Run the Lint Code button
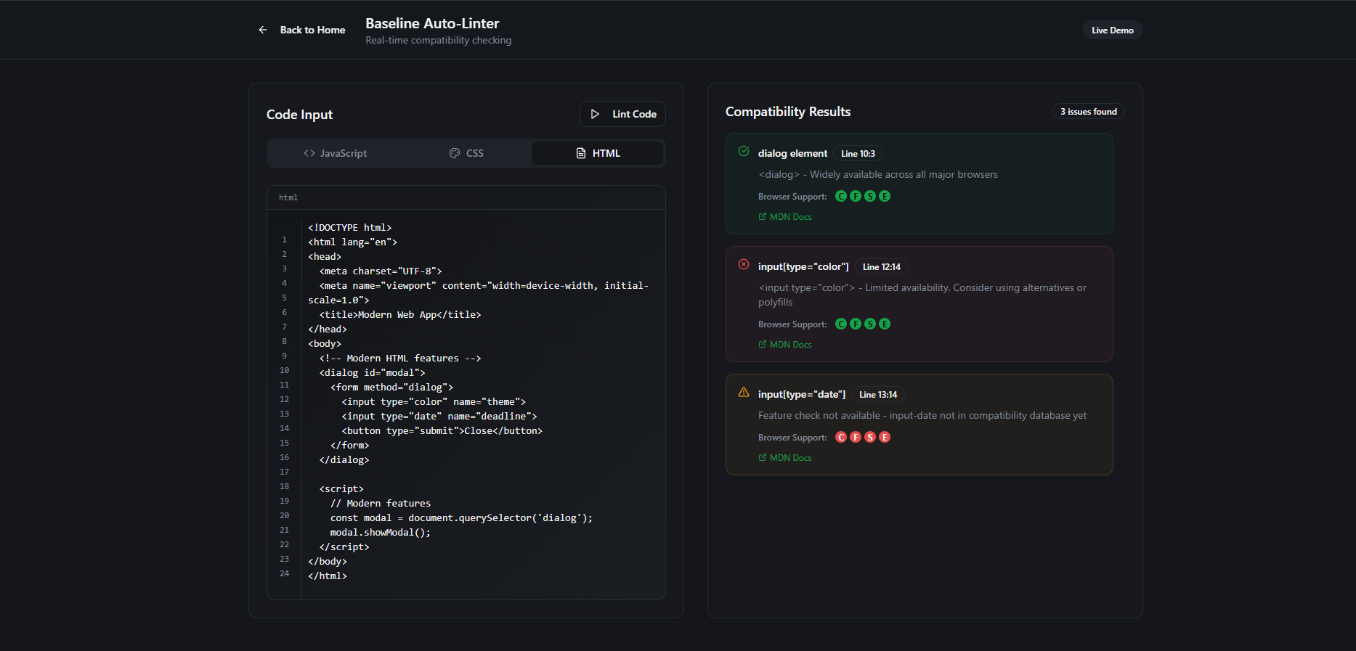This screenshot has width=1356, height=651. [622, 114]
